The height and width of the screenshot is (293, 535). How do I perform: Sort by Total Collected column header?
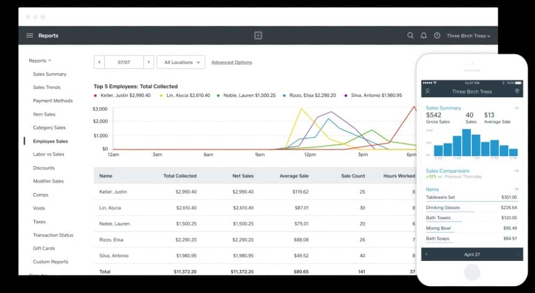click(180, 176)
